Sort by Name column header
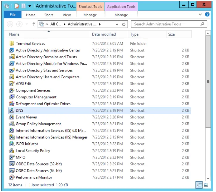216x192 pixels. point(47,34)
